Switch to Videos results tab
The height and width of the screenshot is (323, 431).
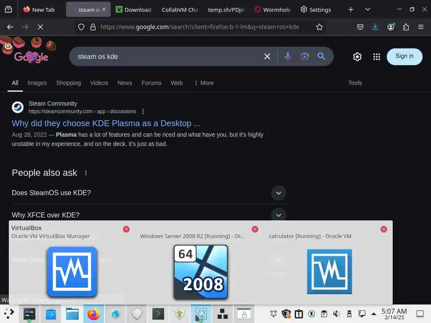tap(99, 83)
